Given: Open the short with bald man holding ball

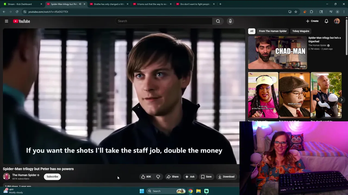Looking at the screenshot, I should tap(326, 95).
